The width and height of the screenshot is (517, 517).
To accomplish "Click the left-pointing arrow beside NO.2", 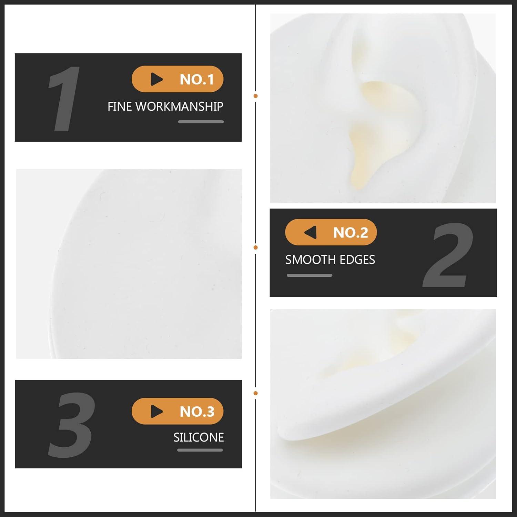I will 310,232.
